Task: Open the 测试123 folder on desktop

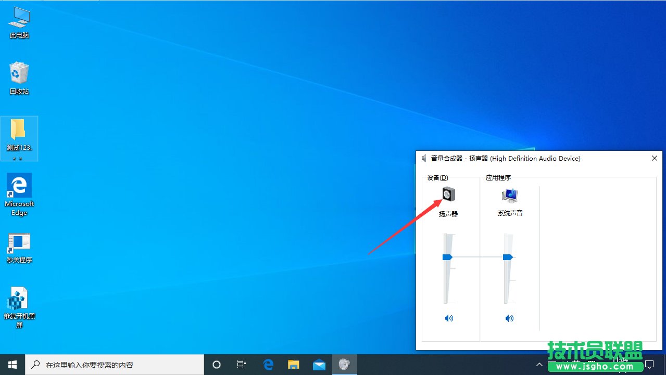Action: pos(19,134)
